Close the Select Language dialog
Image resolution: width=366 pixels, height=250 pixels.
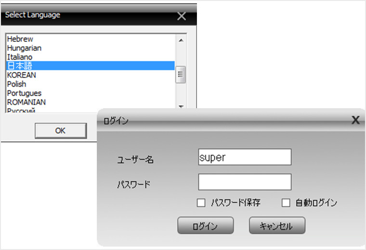182,16
